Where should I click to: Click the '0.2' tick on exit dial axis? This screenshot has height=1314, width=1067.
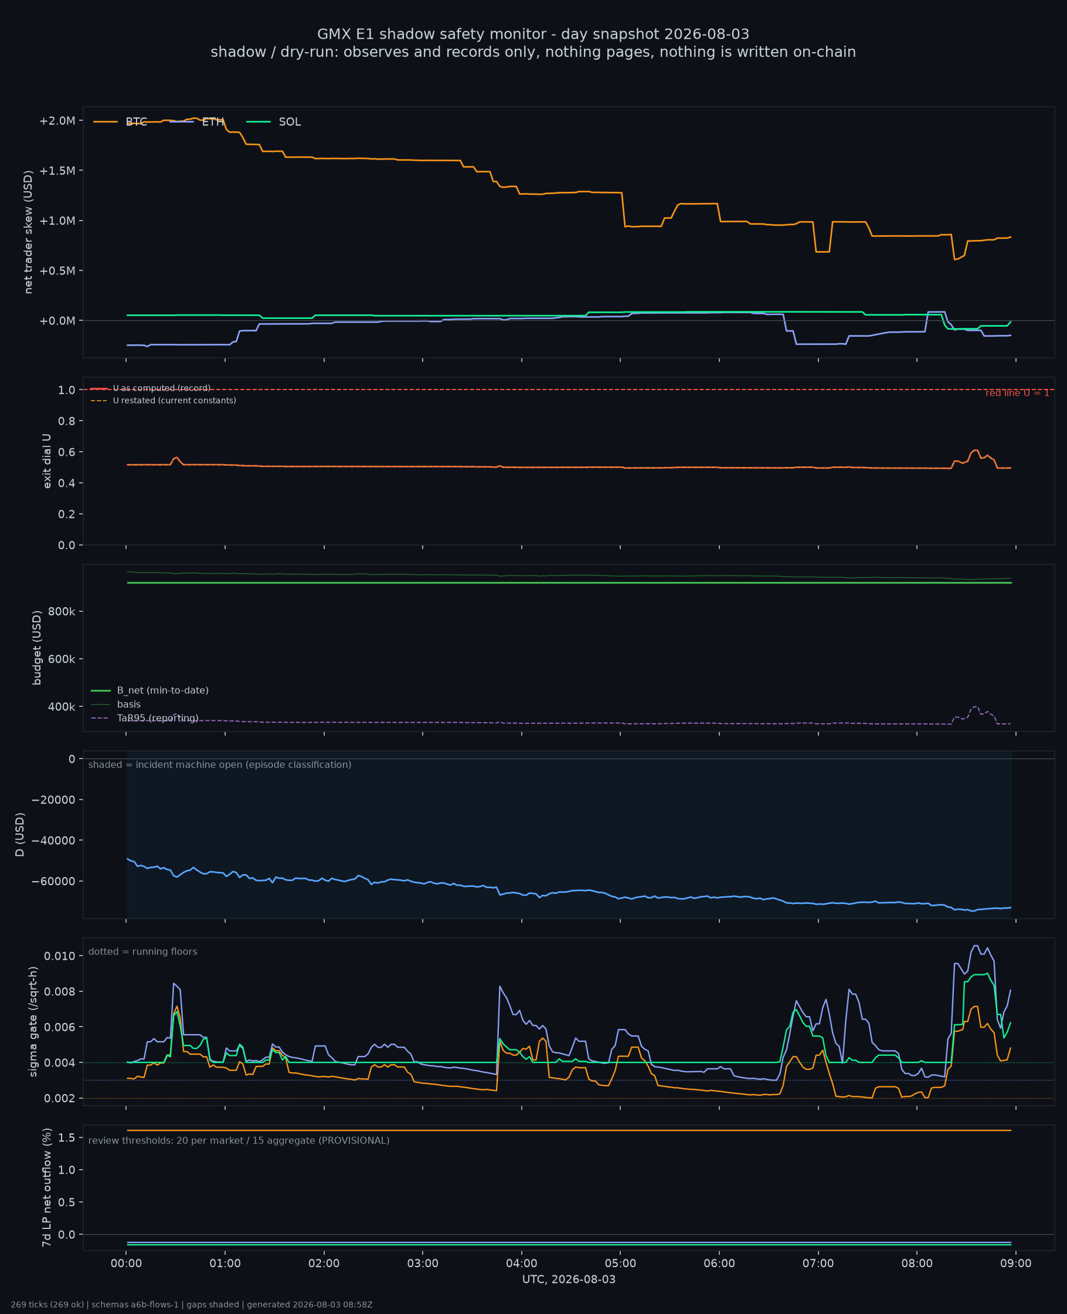point(67,514)
